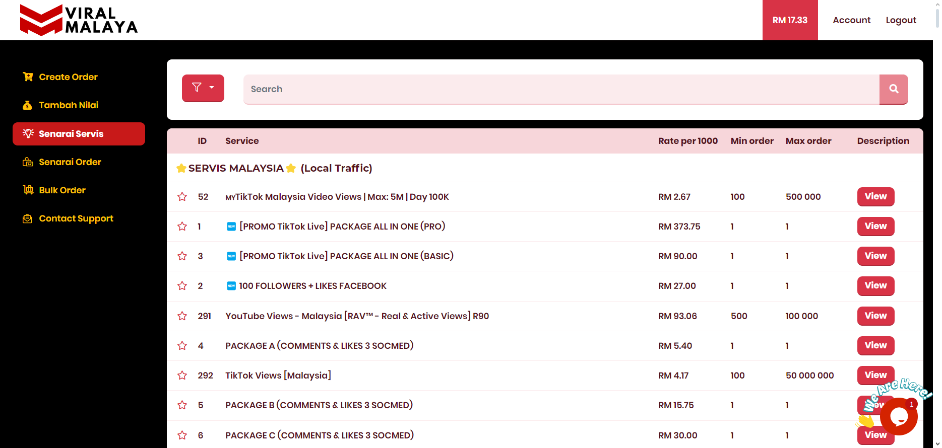Star YouTube Views Malaysia service 291

(x=182, y=316)
